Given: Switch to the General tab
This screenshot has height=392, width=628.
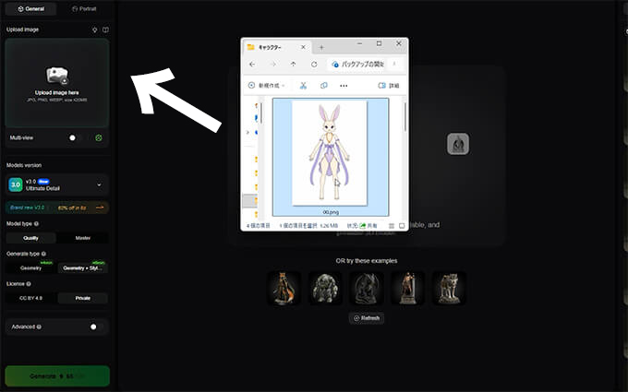Looking at the screenshot, I should (x=30, y=9).
